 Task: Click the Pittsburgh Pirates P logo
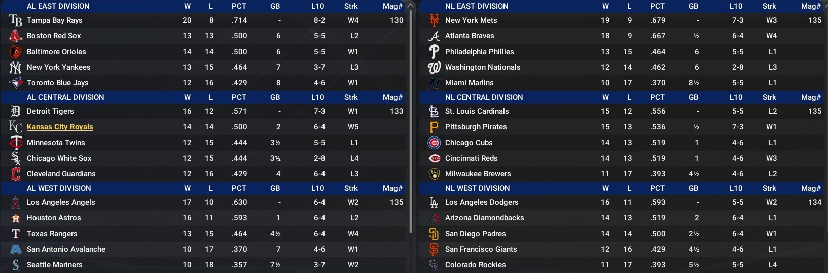coord(434,127)
